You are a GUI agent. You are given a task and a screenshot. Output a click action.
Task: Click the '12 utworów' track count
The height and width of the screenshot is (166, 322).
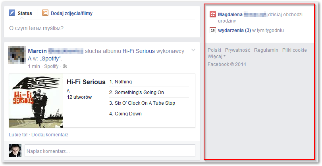[79, 97]
